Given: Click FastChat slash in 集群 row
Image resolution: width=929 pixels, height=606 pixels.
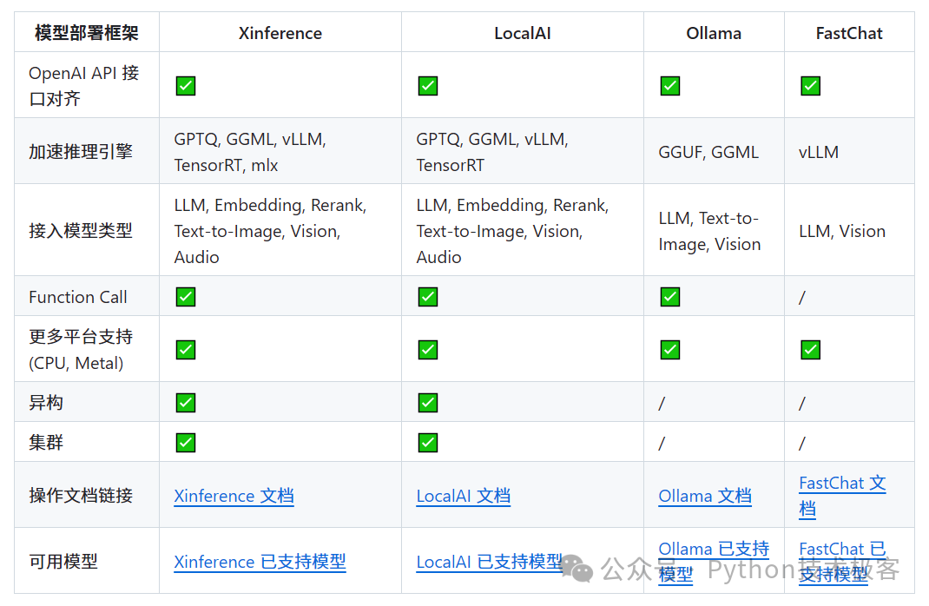Looking at the screenshot, I should tap(802, 443).
